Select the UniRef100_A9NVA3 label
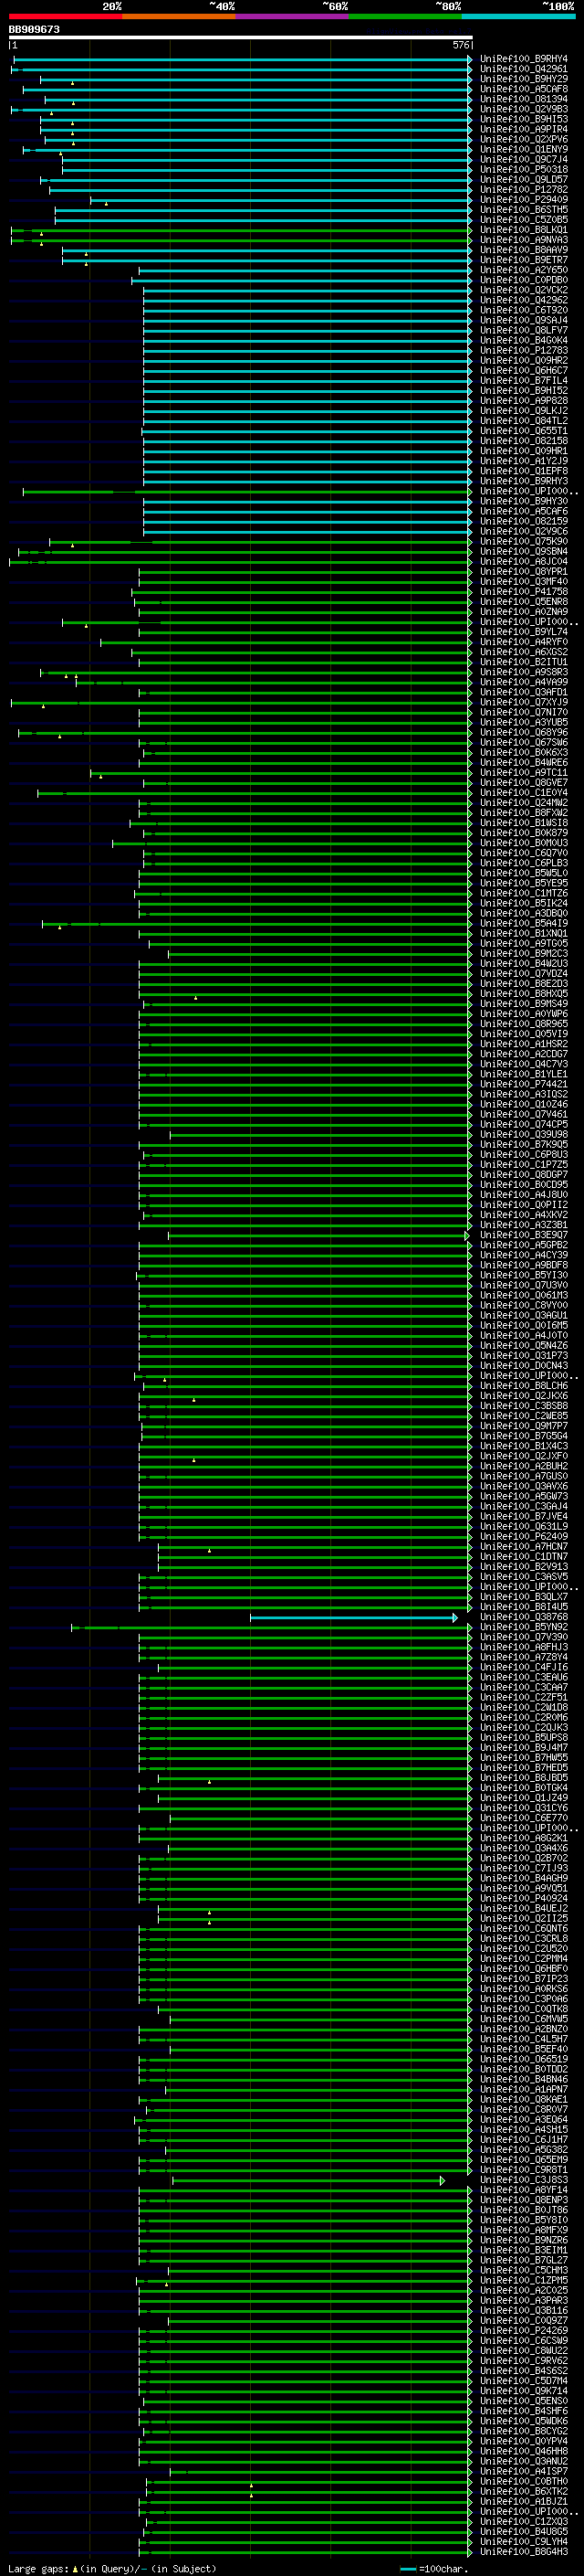Screen dimensions: 584x2576 click(x=523, y=240)
